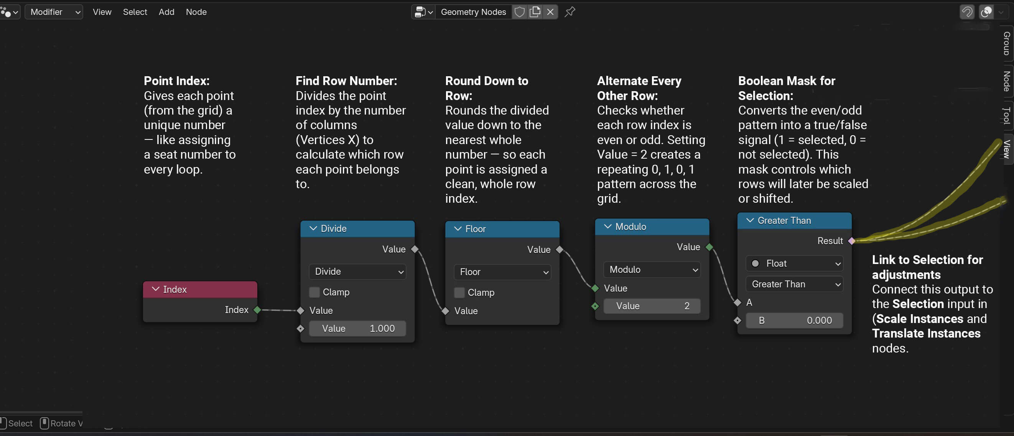Open the Modifier type dropdown

pyautogui.click(x=54, y=12)
